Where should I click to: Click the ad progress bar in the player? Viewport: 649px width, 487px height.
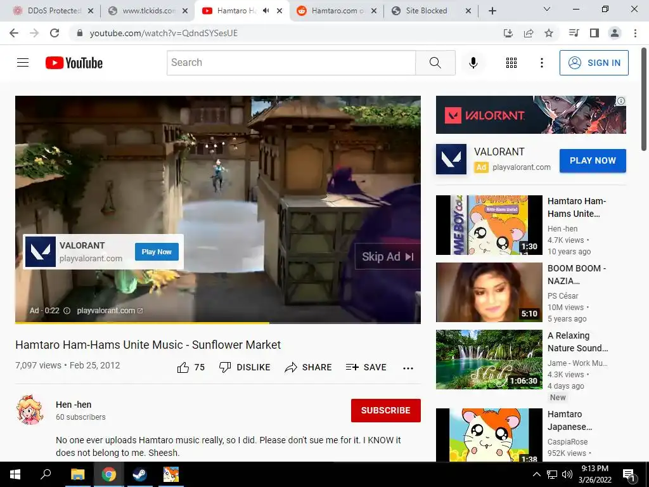click(x=218, y=322)
